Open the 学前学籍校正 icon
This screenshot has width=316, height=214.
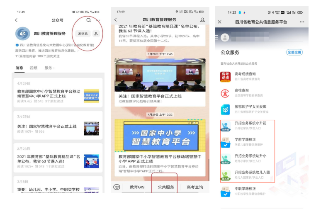pyautogui.click(x=225, y=143)
